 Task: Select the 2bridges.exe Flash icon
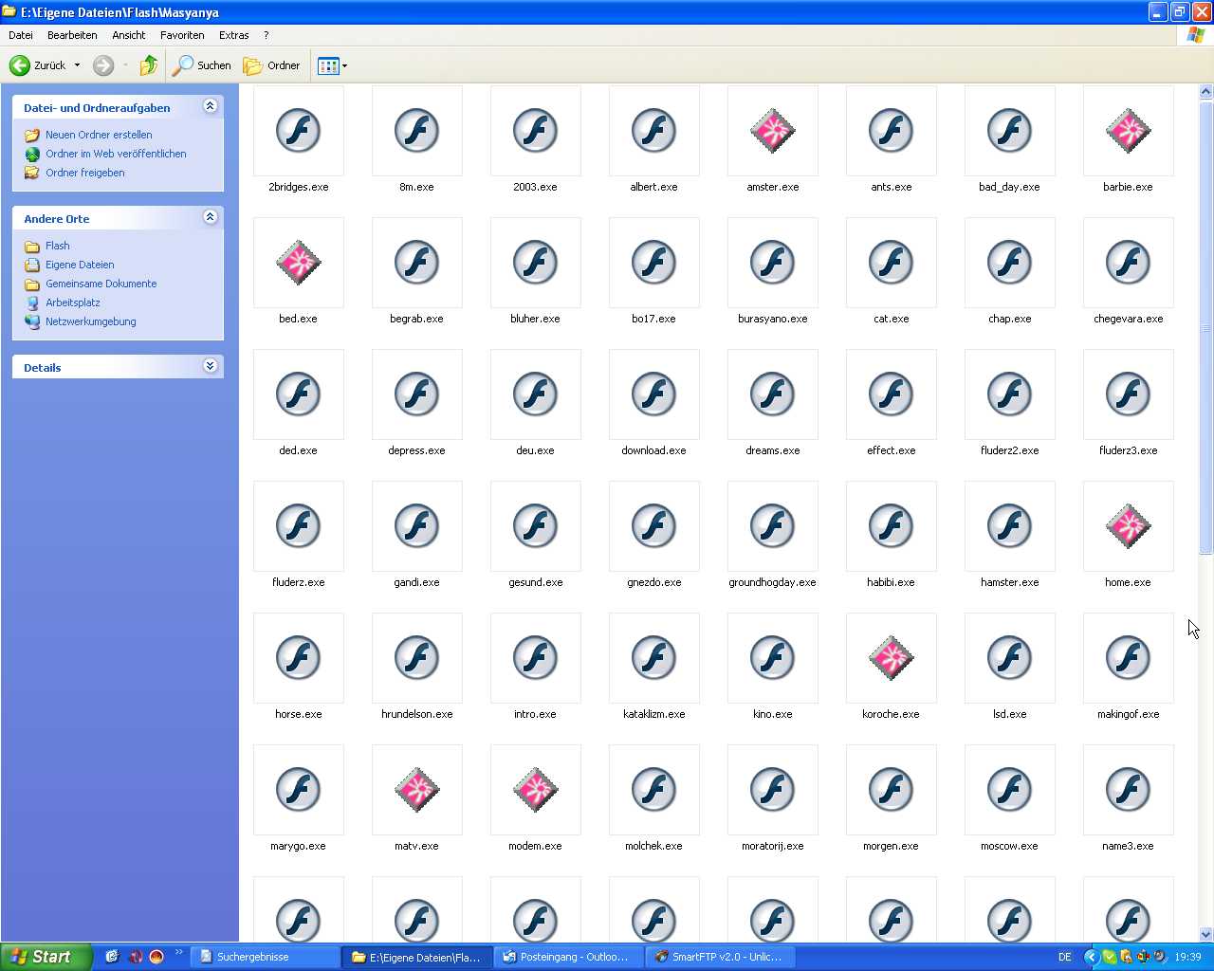(299, 131)
